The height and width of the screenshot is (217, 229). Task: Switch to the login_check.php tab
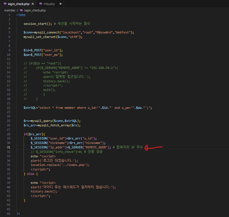click(x=19, y=4)
